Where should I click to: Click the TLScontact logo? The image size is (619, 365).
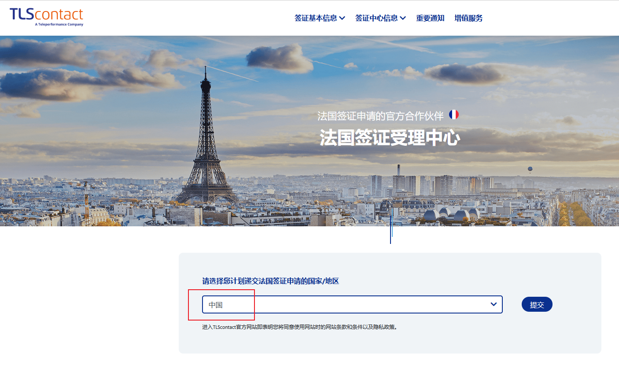click(x=46, y=17)
